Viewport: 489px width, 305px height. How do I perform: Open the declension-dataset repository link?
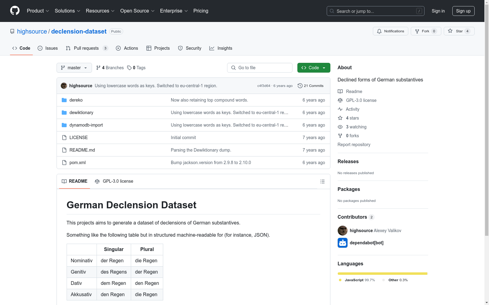[79, 31]
